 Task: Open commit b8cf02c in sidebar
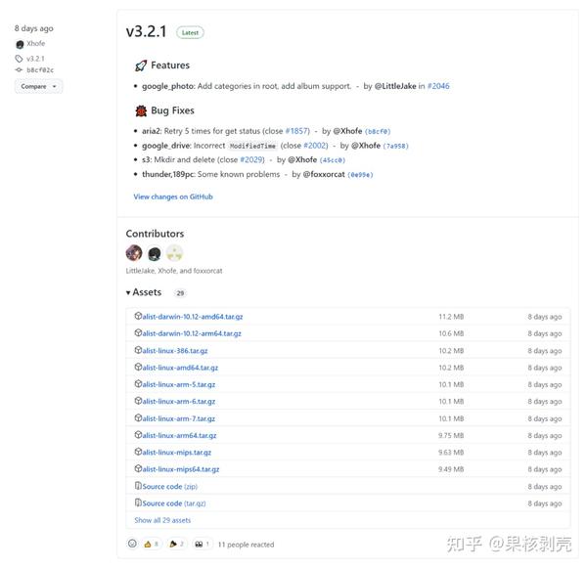pyautogui.click(x=40, y=70)
